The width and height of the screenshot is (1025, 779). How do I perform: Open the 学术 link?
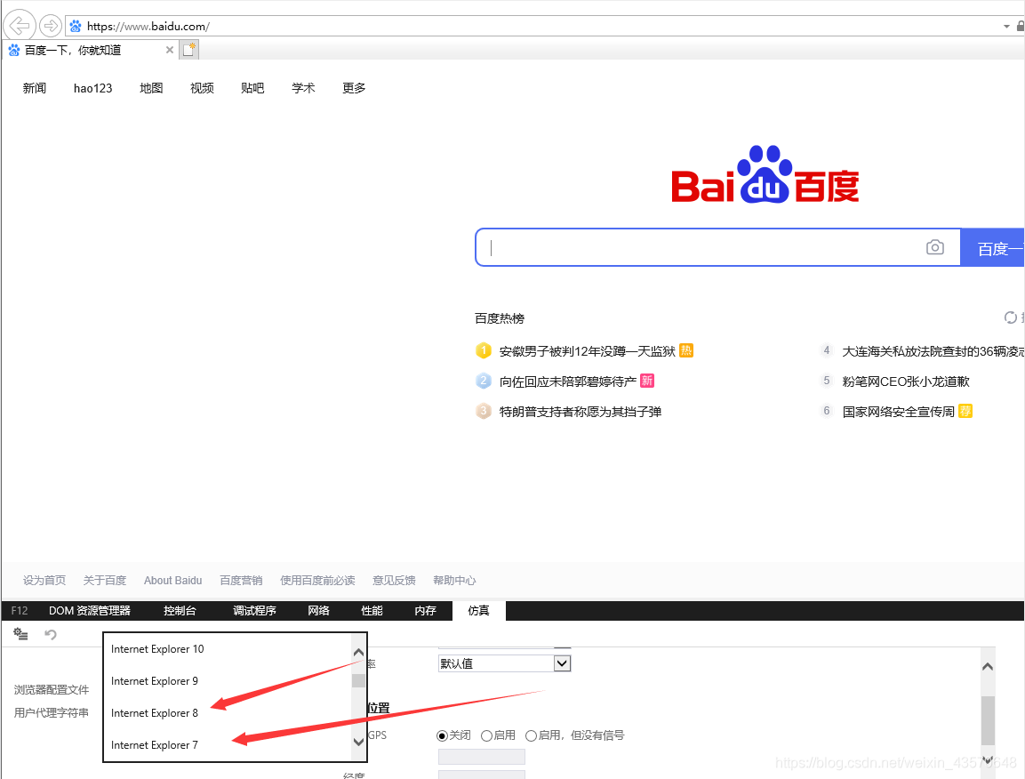click(303, 88)
